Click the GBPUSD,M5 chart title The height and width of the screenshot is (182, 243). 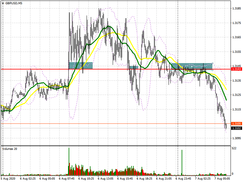tap(14, 3)
